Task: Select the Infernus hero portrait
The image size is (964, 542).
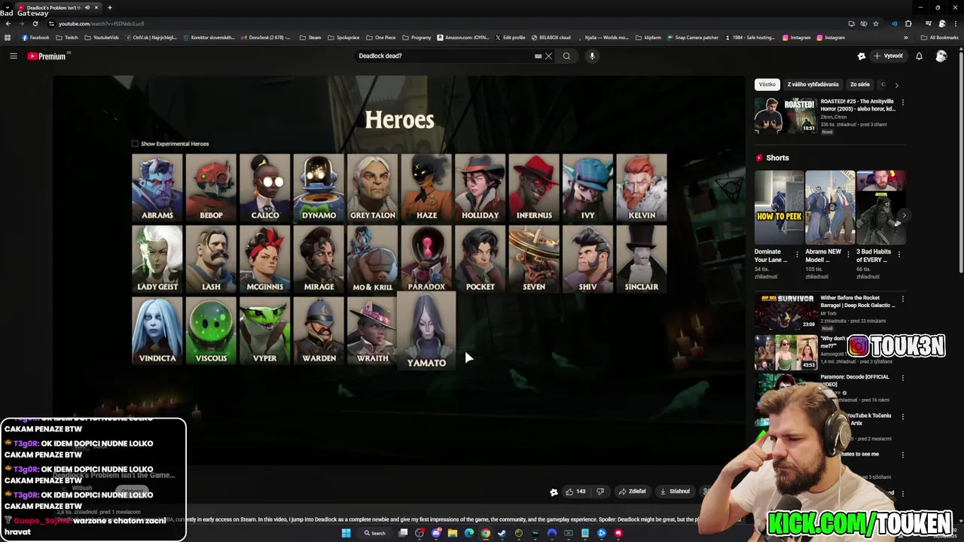Action: (534, 187)
